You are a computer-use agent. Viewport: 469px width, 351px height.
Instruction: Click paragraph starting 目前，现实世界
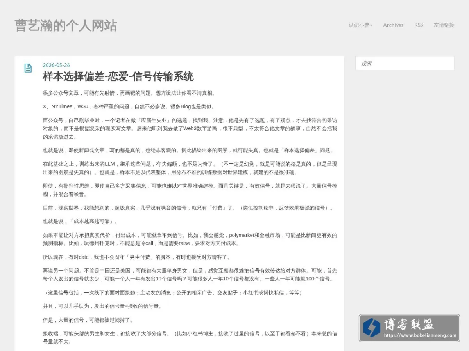click(x=188, y=208)
